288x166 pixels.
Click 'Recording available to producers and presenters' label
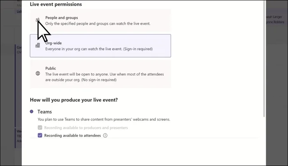86,128
